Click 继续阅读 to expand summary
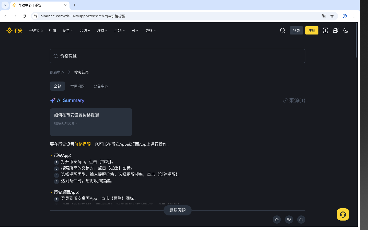The height and width of the screenshot is (230, 368). point(178,210)
